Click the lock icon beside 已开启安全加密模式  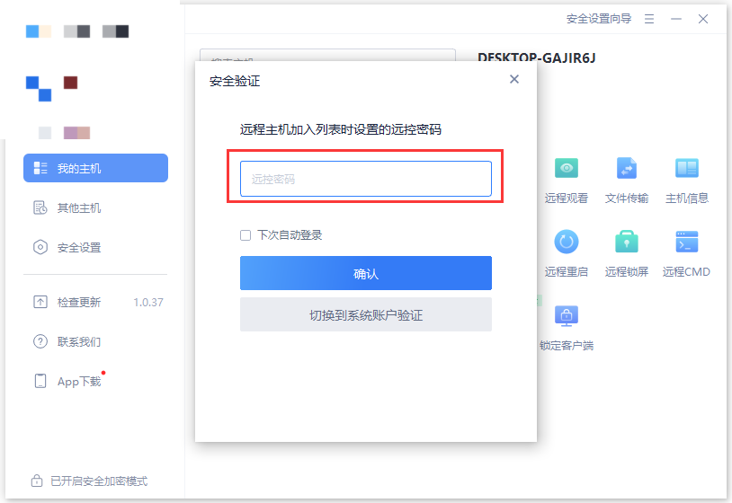[x=37, y=481]
